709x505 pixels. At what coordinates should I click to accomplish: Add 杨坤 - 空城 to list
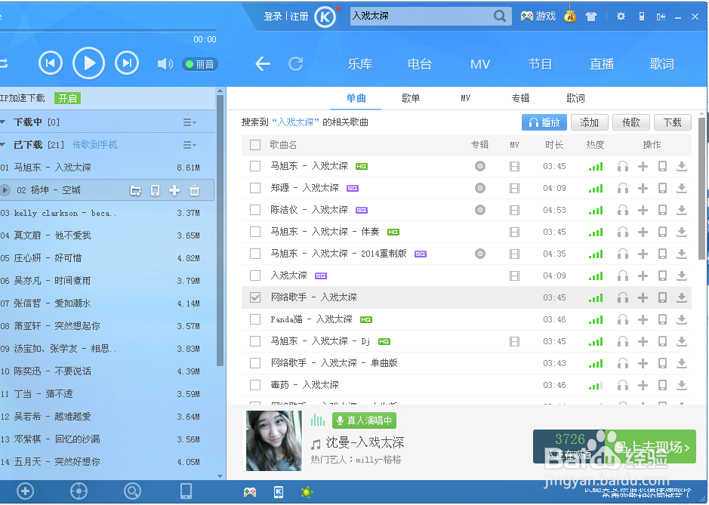click(174, 190)
